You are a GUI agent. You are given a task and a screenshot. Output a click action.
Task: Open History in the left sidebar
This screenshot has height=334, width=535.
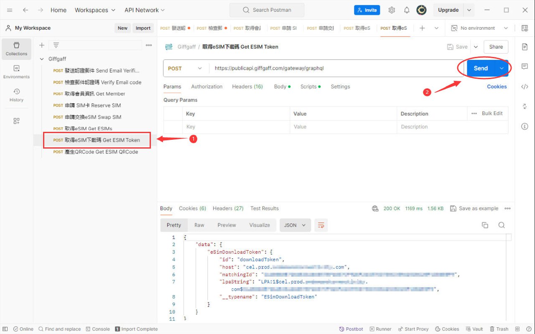tap(16, 95)
